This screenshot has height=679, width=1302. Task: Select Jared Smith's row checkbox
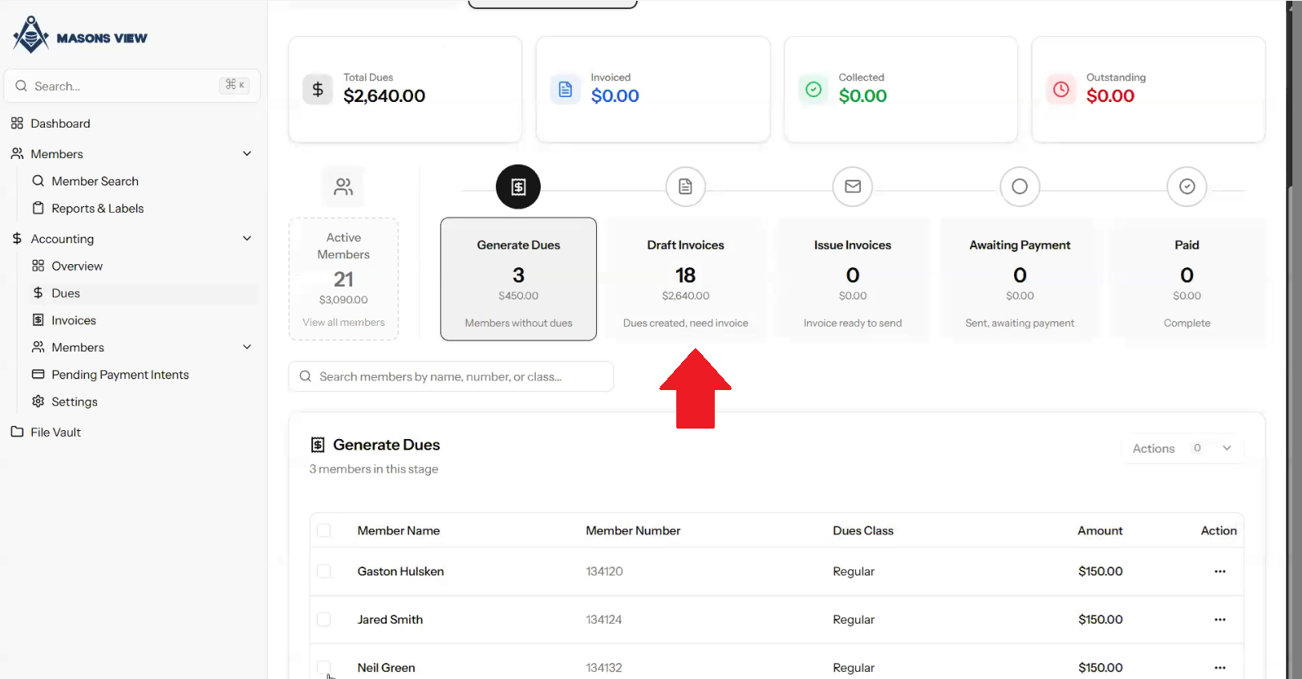[324, 620]
